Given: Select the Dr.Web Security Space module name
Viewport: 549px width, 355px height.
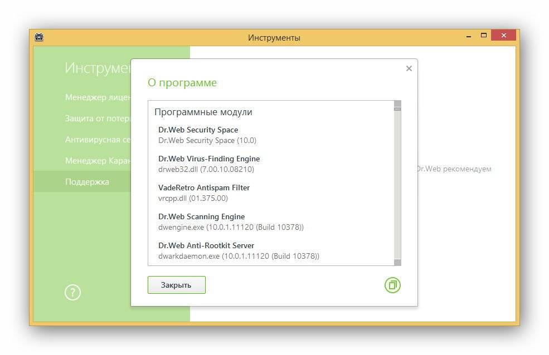Looking at the screenshot, I should pyautogui.click(x=198, y=130).
